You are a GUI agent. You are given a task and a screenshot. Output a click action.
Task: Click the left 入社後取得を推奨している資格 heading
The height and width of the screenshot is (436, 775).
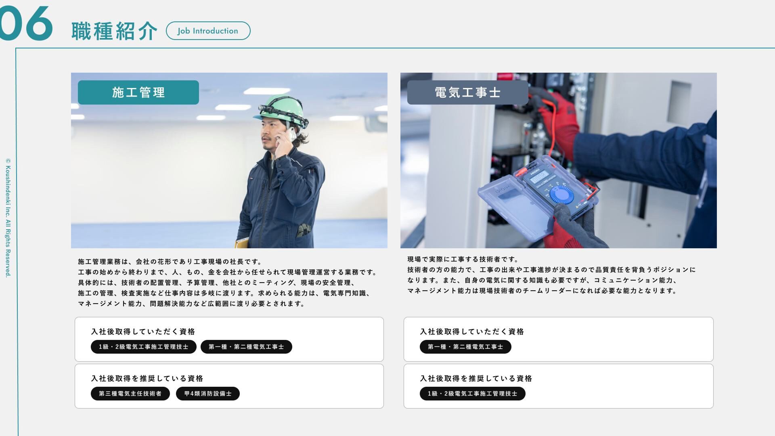(147, 378)
